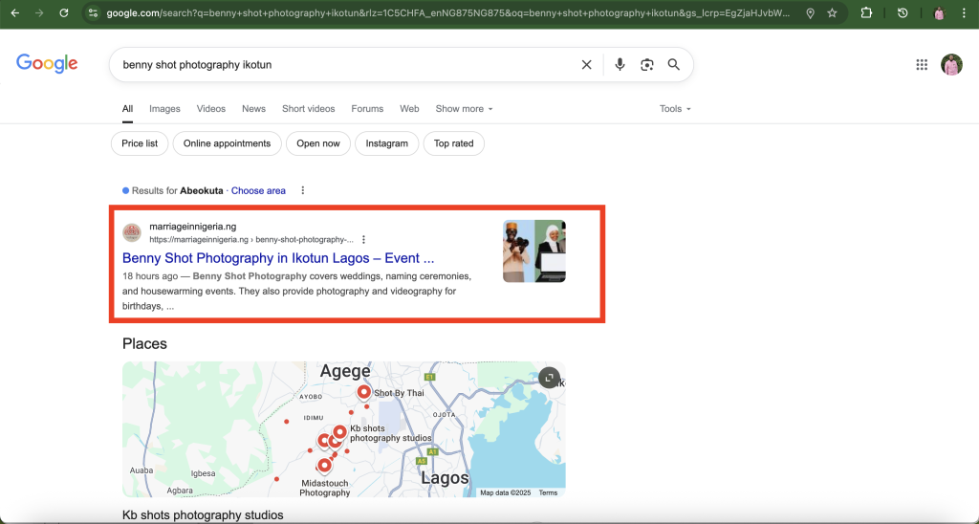This screenshot has height=524, width=979.
Task: Start voice search with microphone icon
Action: pos(620,64)
